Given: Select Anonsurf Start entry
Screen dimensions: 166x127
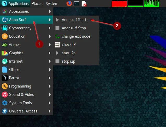Looking at the screenshot, I should (x=76, y=20).
